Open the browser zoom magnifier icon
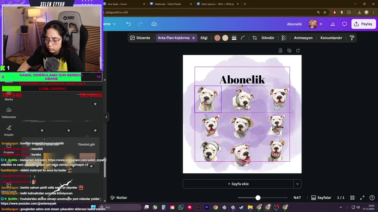Viewport: 378px width, 212px height. click(x=318, y=12)
